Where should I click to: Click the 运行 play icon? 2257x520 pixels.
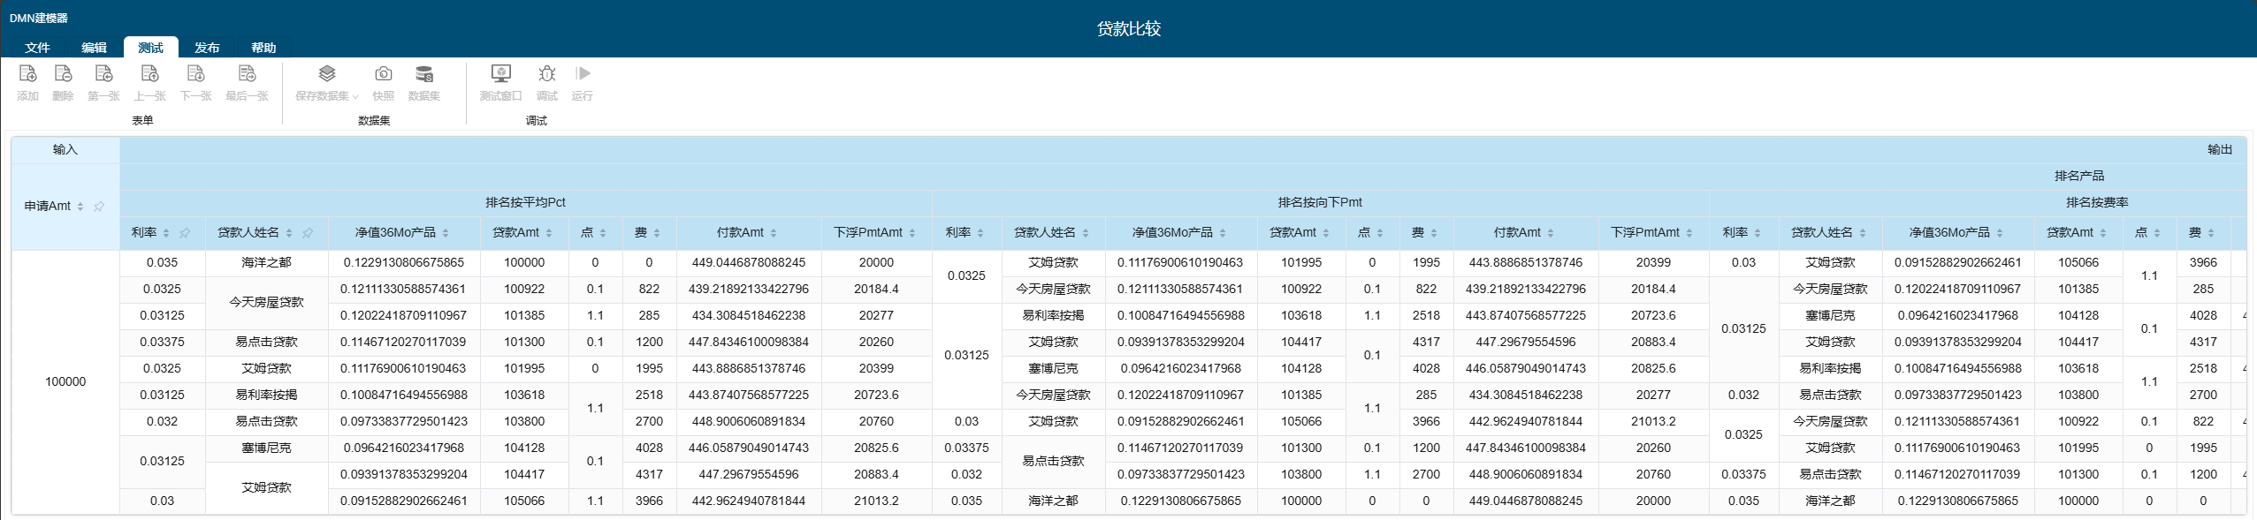pos(583,74)
